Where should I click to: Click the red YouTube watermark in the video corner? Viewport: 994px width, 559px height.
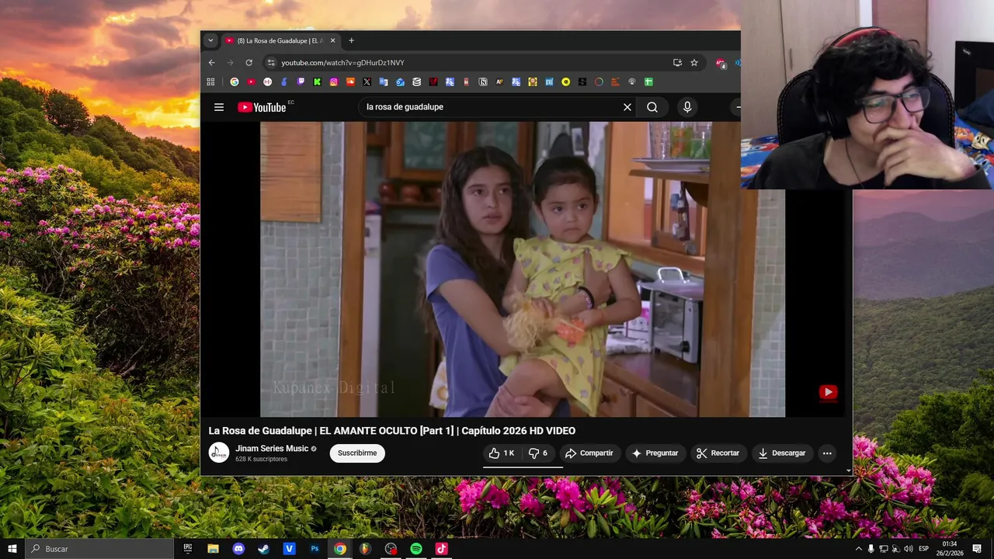[828, 392]
